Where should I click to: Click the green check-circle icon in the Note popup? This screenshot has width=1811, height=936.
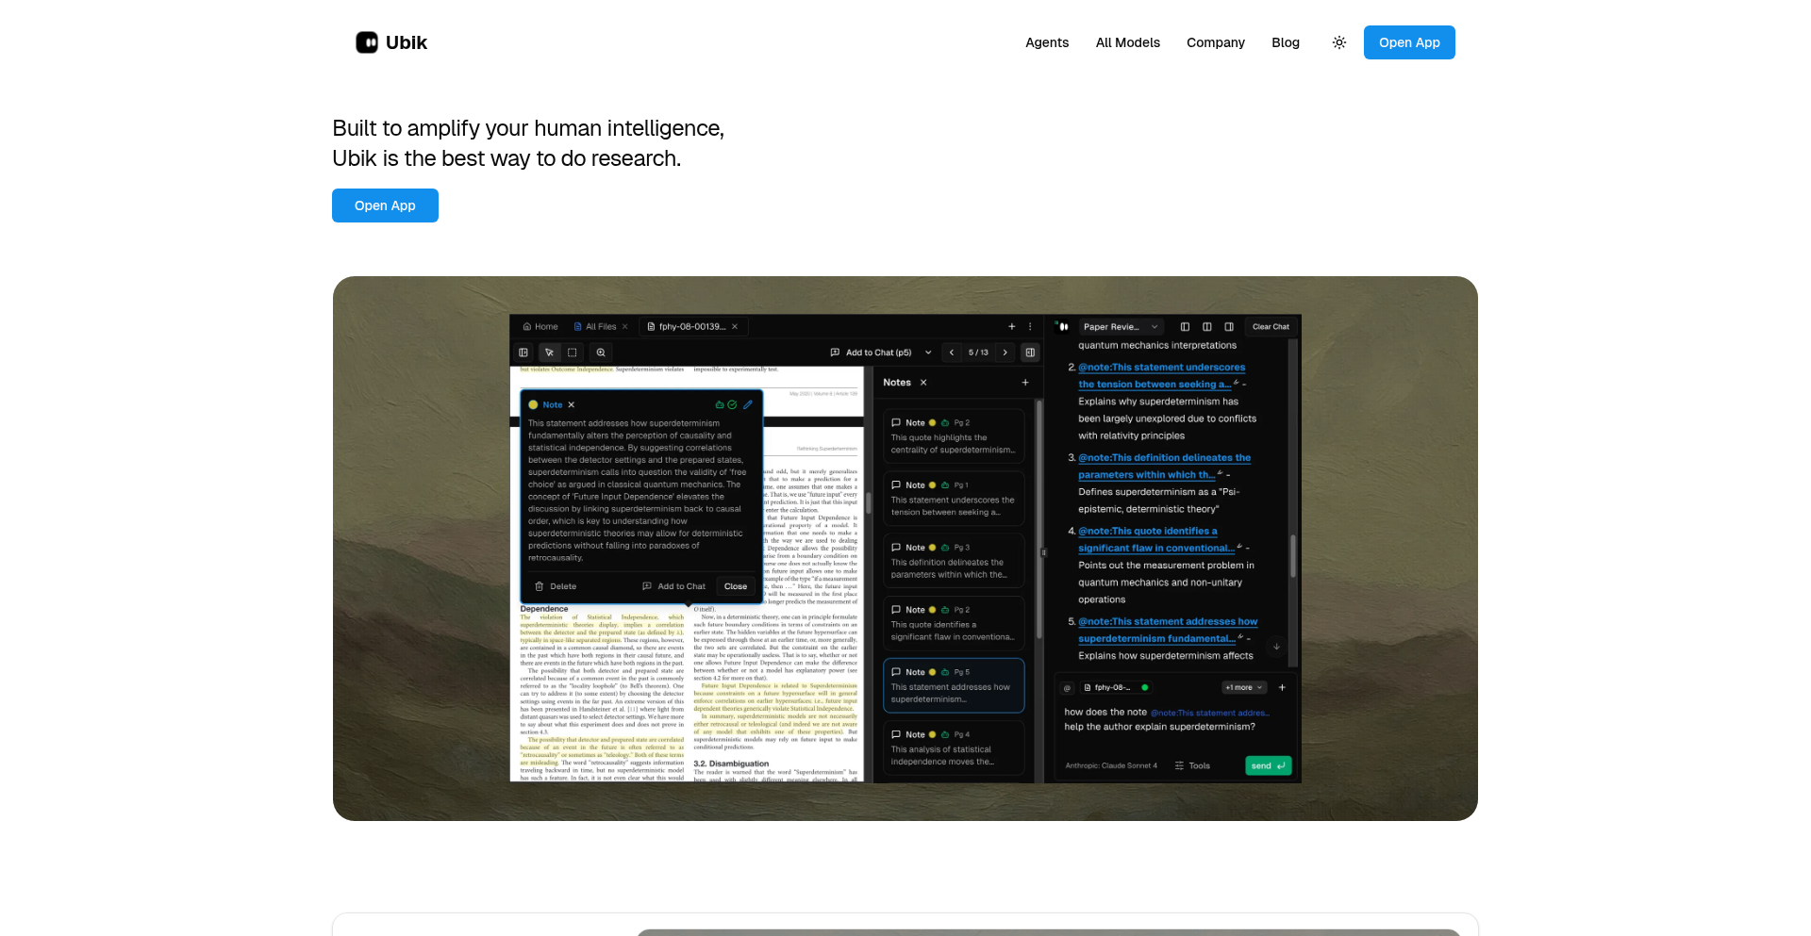click(x=732, y=404)
